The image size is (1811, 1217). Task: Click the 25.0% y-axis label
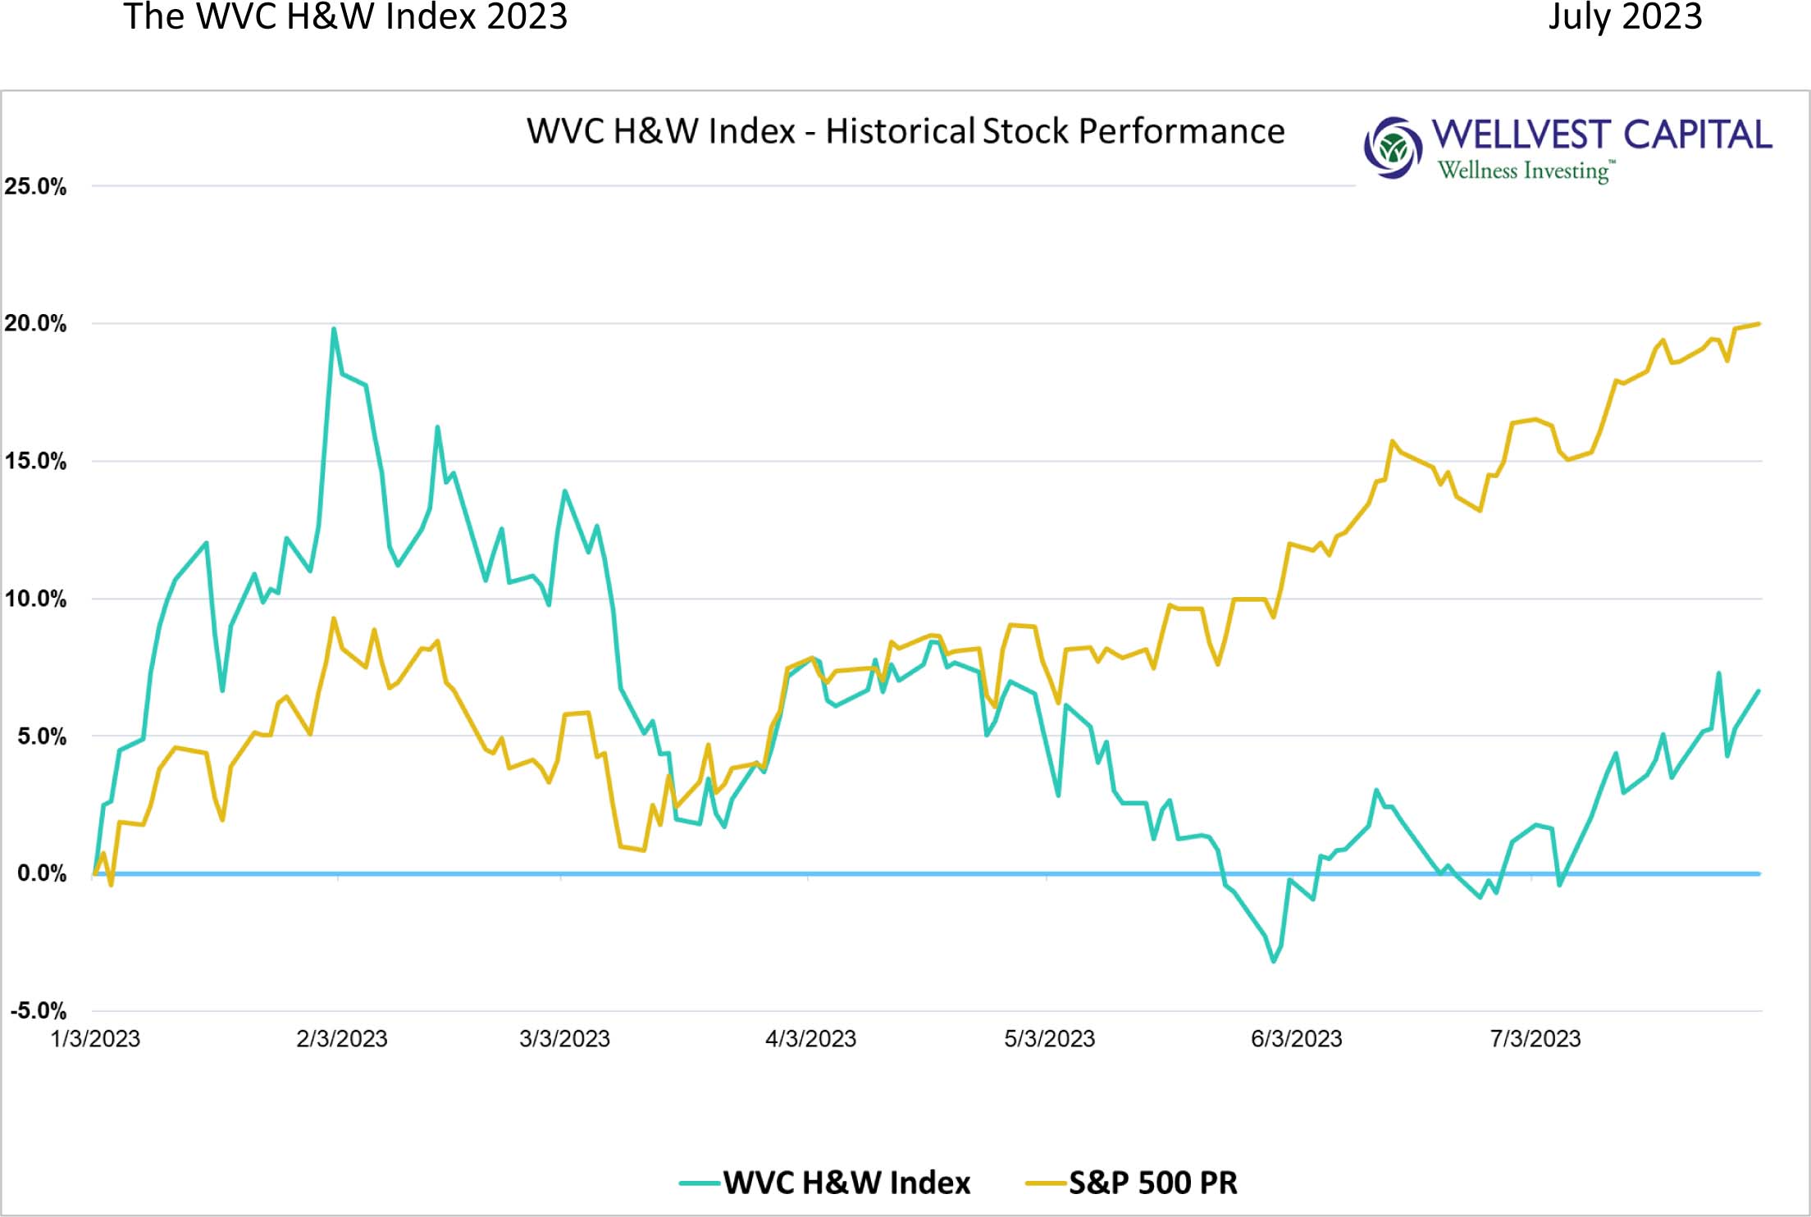click(x=35, y=186)
